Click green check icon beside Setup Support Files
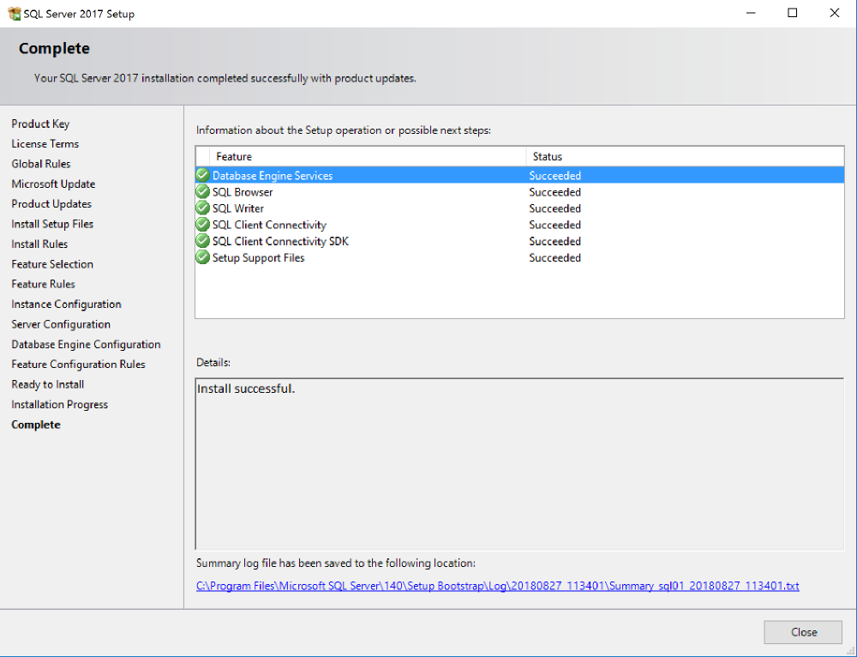This screenshot has width=857, height=657. [x=203, y=257]
